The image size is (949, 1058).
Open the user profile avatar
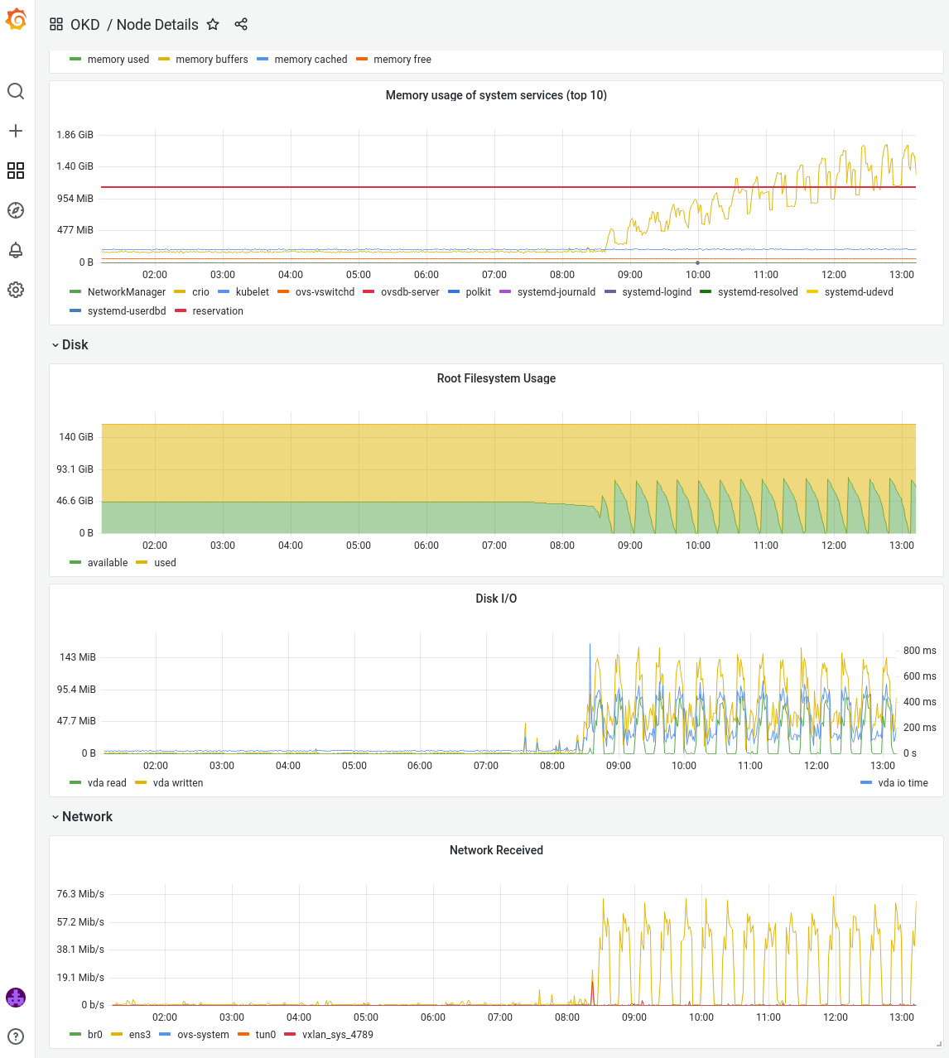(x=16, y=998)
